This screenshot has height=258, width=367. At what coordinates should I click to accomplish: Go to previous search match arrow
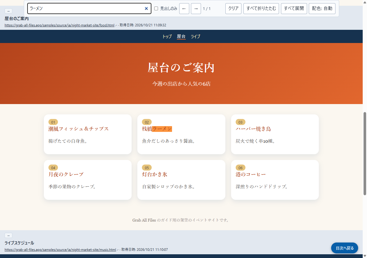[184, 9]
